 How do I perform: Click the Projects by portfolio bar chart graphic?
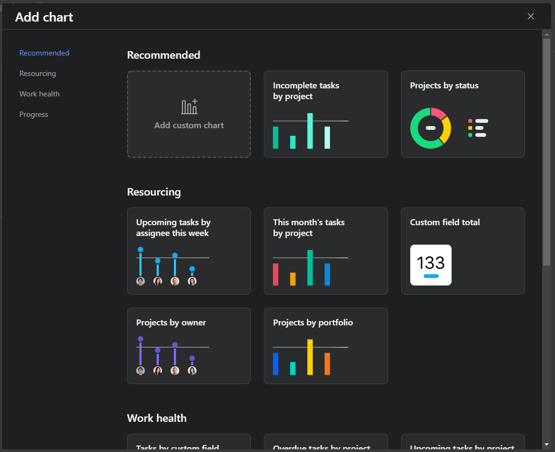coord(311,357)
